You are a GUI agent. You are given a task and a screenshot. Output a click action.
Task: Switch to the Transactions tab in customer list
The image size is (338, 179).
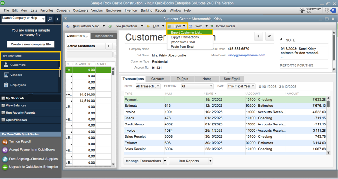pyautogui.click(x=103, y=36)
